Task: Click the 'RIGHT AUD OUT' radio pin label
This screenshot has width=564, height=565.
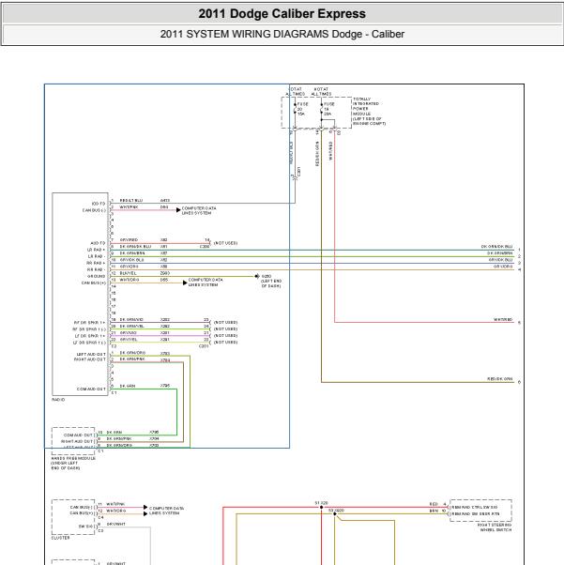Action: click(90, 359)
